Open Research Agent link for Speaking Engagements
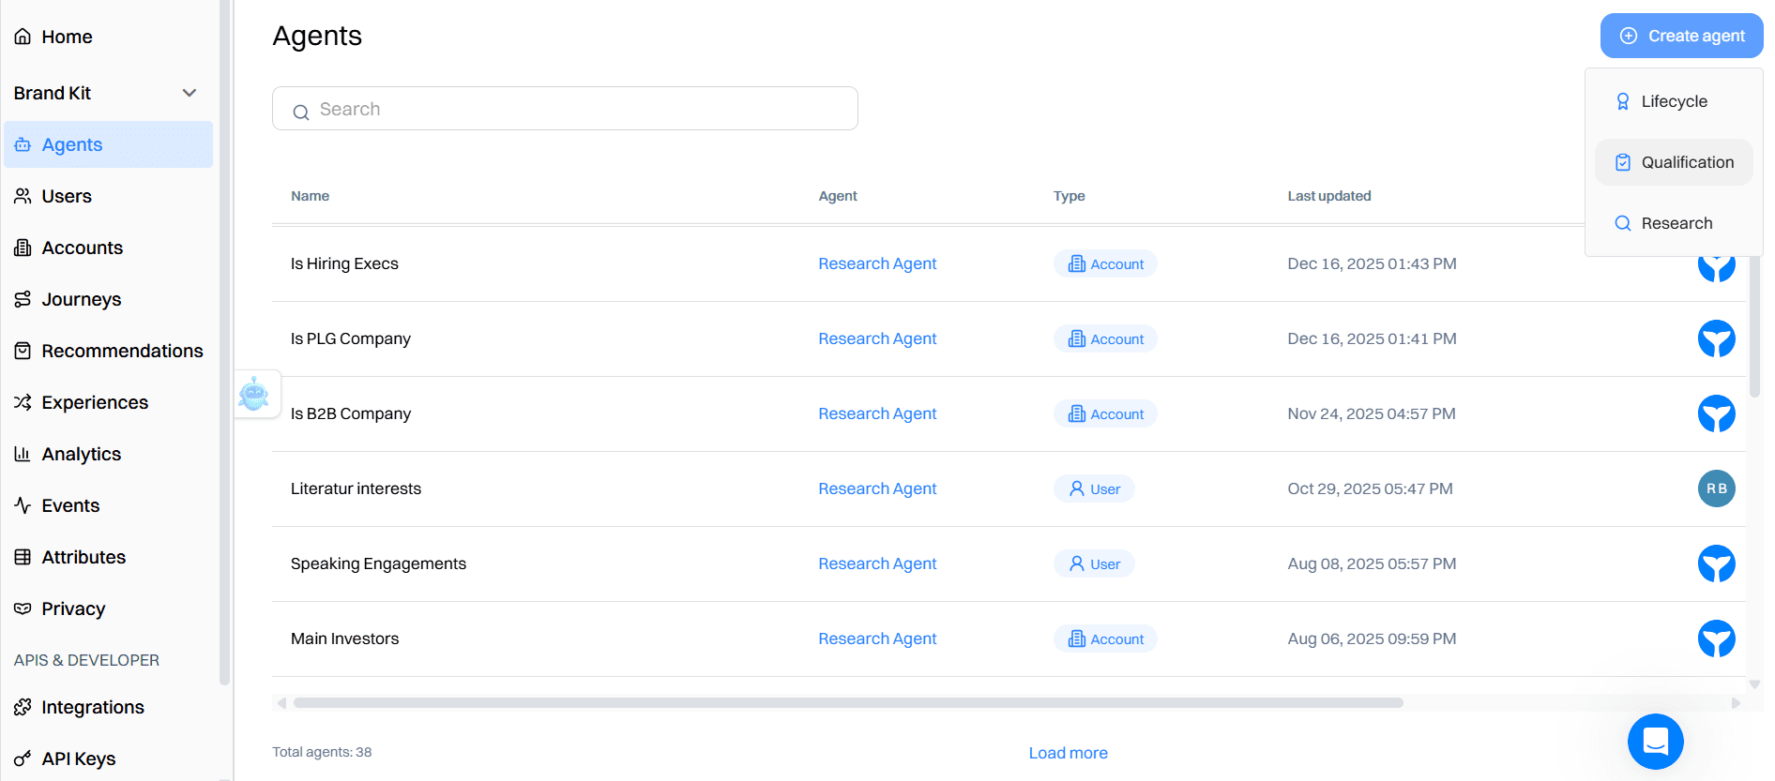Image resolution: width=1775 pixels, height=781 pixels. click(877, 563)
